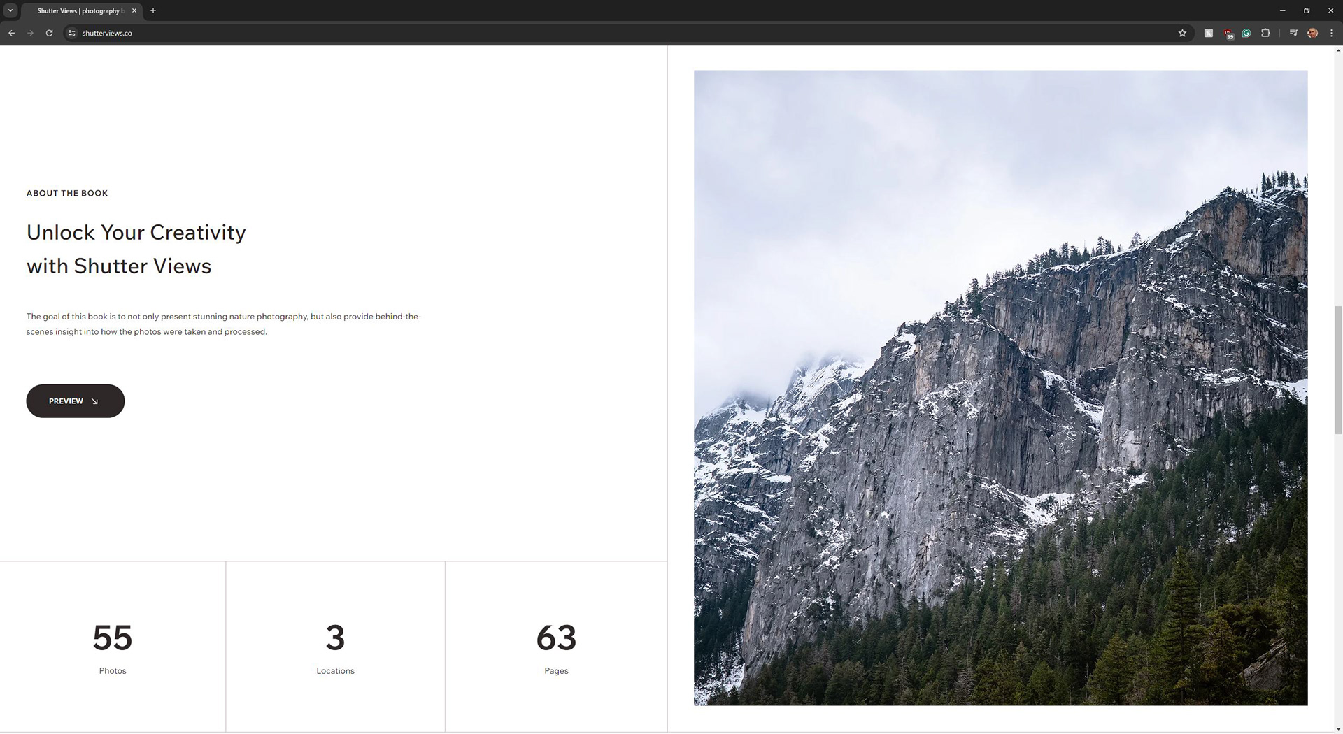The width and height of the screenshot is (1343, 734).
Task: Expand the tab search dropdown arrow
Action: click(10, 10)
